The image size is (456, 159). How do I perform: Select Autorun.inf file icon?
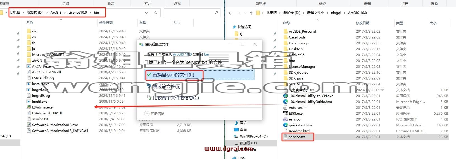(x=286, y=107)
